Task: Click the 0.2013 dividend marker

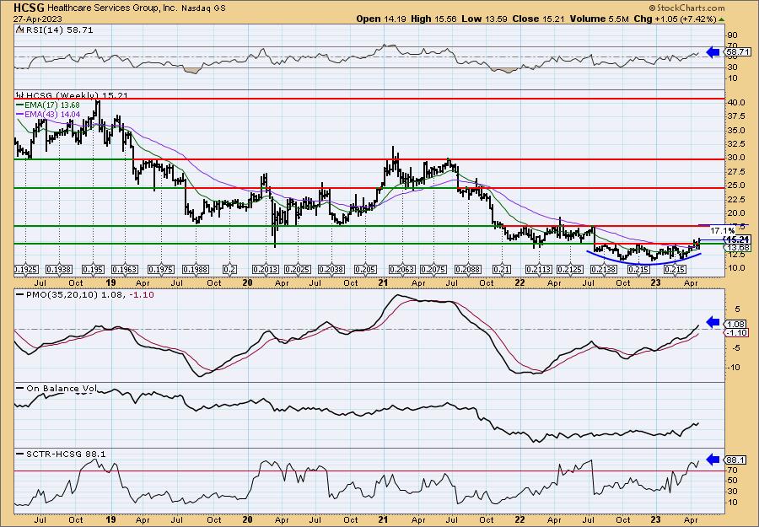Action: tap(266, 269)
